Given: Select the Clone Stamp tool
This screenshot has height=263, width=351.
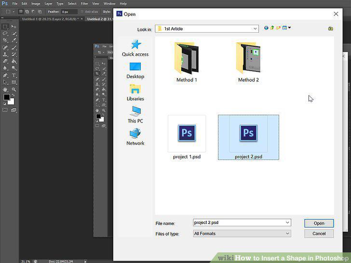Looking at the screenshot, I should click(x=5, y=54).
